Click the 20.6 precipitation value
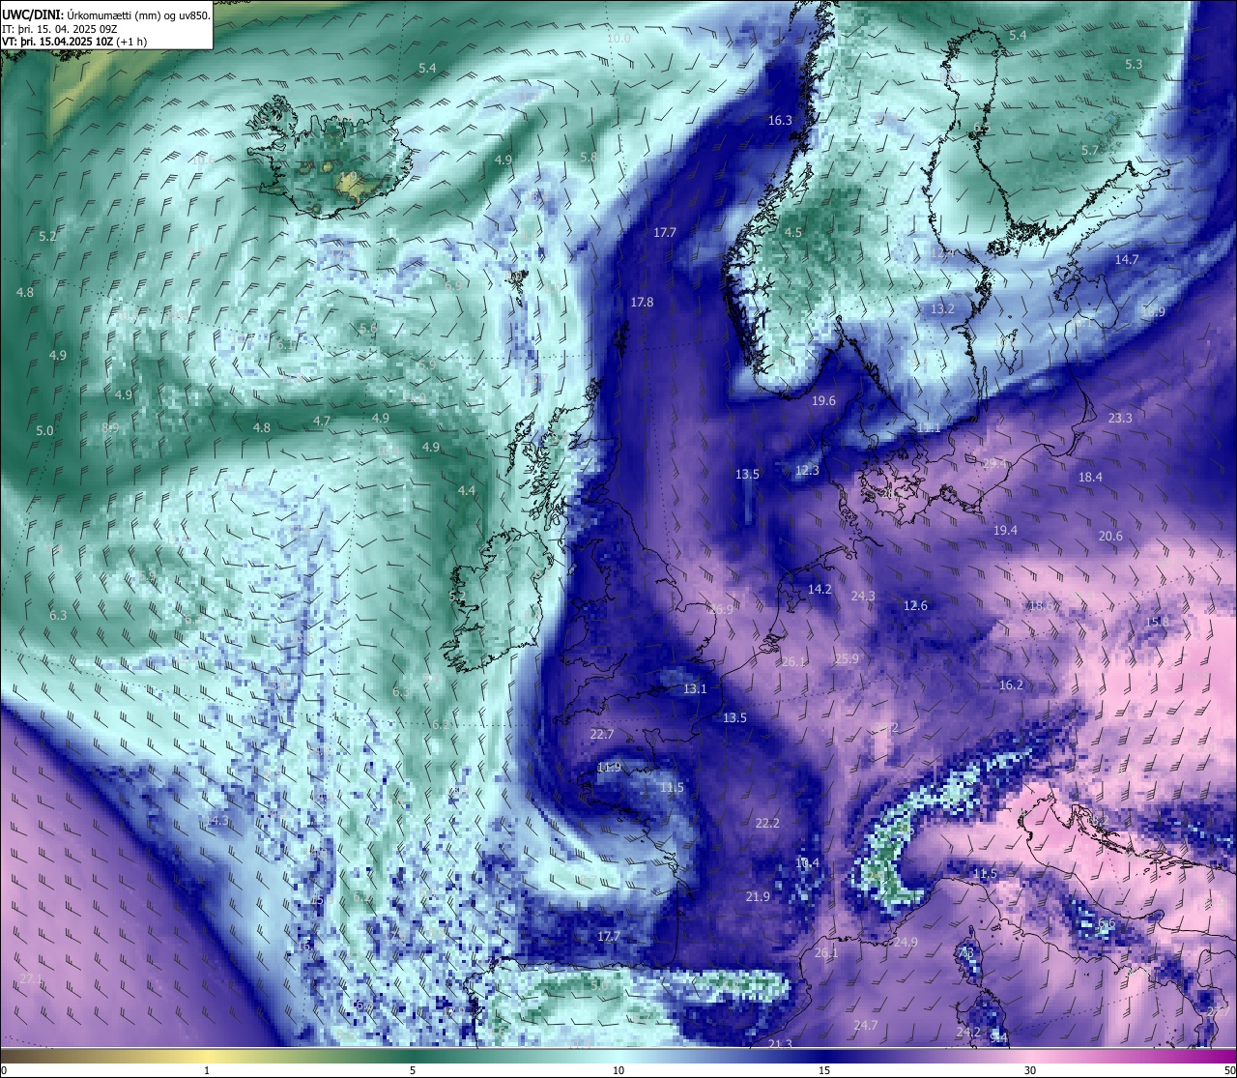 click(1110, 537)
